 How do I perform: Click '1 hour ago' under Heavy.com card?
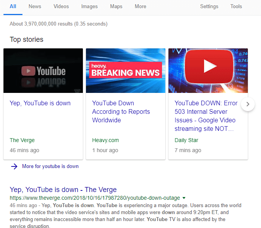click(105, 150)
